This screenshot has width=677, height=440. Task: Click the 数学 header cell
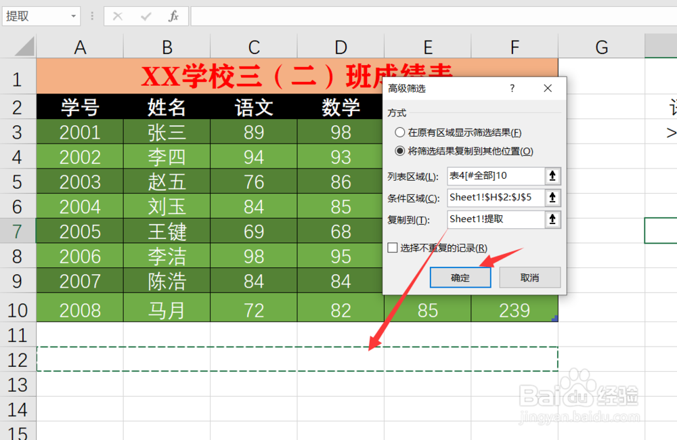pos(341,107)
